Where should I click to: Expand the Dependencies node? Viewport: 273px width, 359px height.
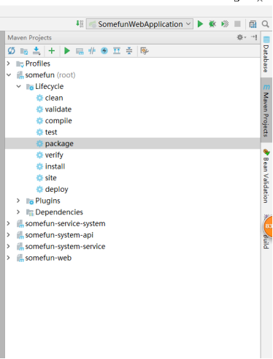point(18,212)
